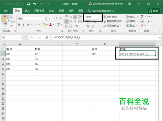163x121 pixels.
Task: Click the text Orientation icon
Action: tap(77, 26)
